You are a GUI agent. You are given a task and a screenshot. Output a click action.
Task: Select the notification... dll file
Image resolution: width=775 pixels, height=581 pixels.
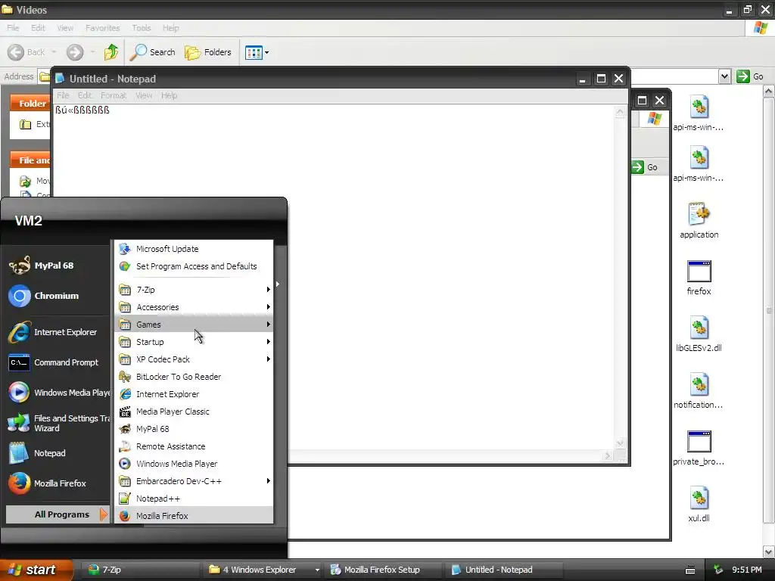(x=699, y=391)
